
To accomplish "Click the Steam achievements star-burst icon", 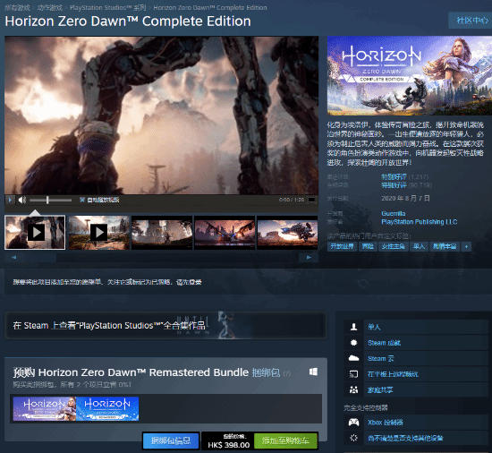I will pos(353,343).
